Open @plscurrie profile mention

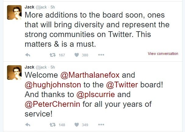point(96,95)
